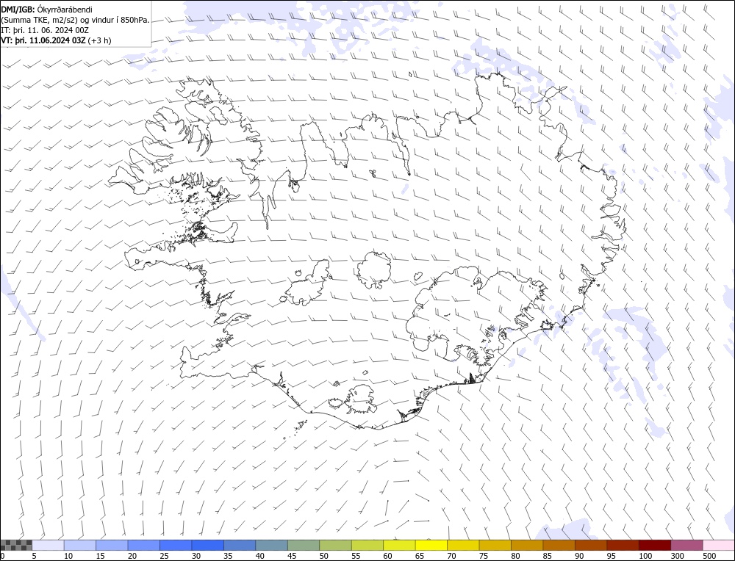This screenshot has height=561, width=735.
Task: Pick the 90–95 rust brown swatch
Action: tap(591, 545)
